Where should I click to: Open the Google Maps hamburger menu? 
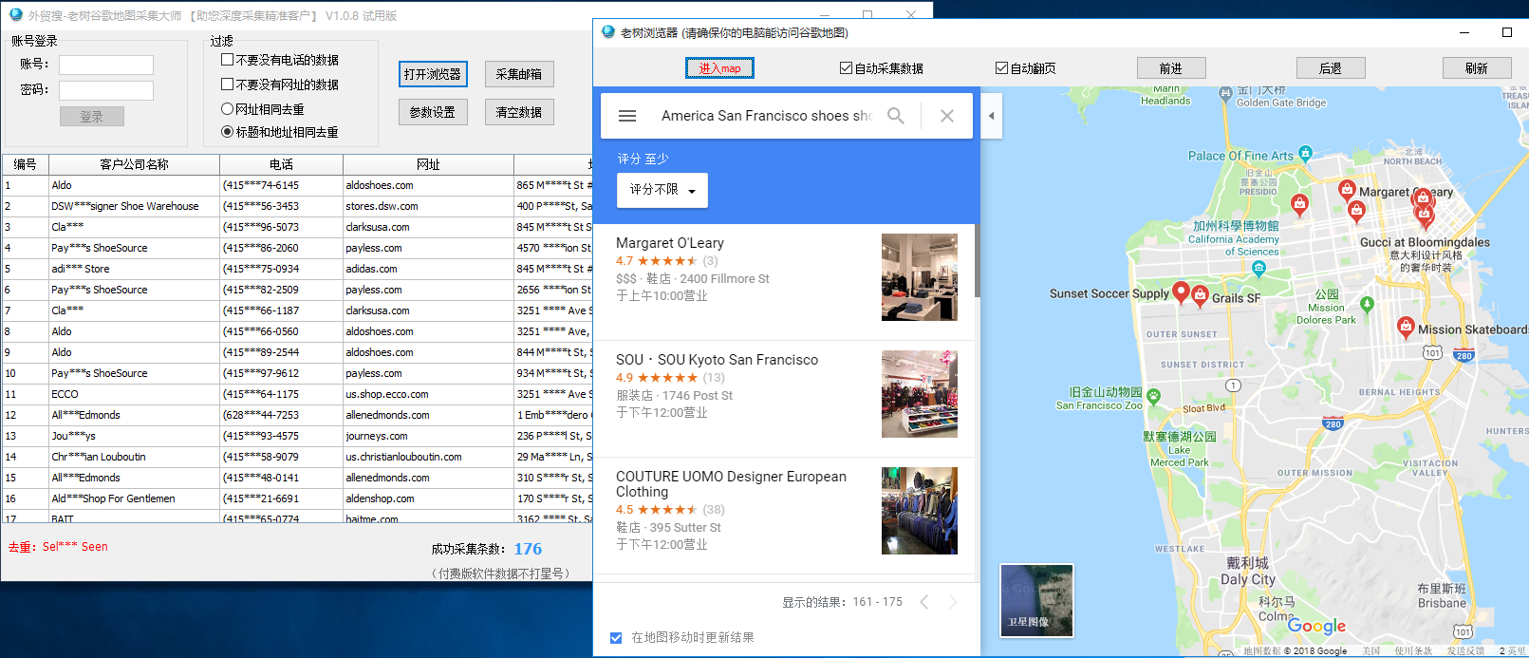[626, 116]
